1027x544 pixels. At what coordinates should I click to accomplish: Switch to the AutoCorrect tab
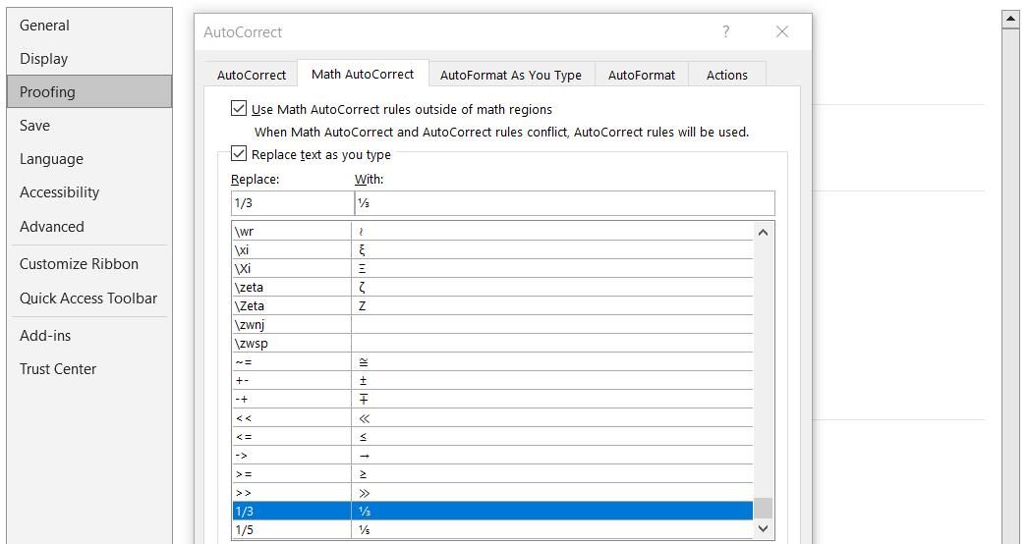[x=252, y=75]
